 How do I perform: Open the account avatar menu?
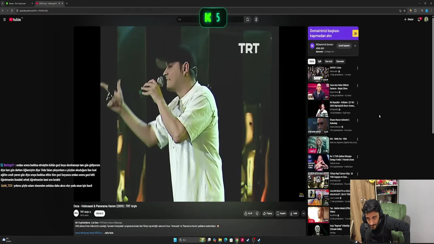tap(426, 19)
